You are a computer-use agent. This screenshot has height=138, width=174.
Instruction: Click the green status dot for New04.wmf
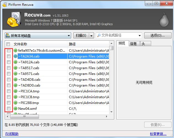point(15,108)
